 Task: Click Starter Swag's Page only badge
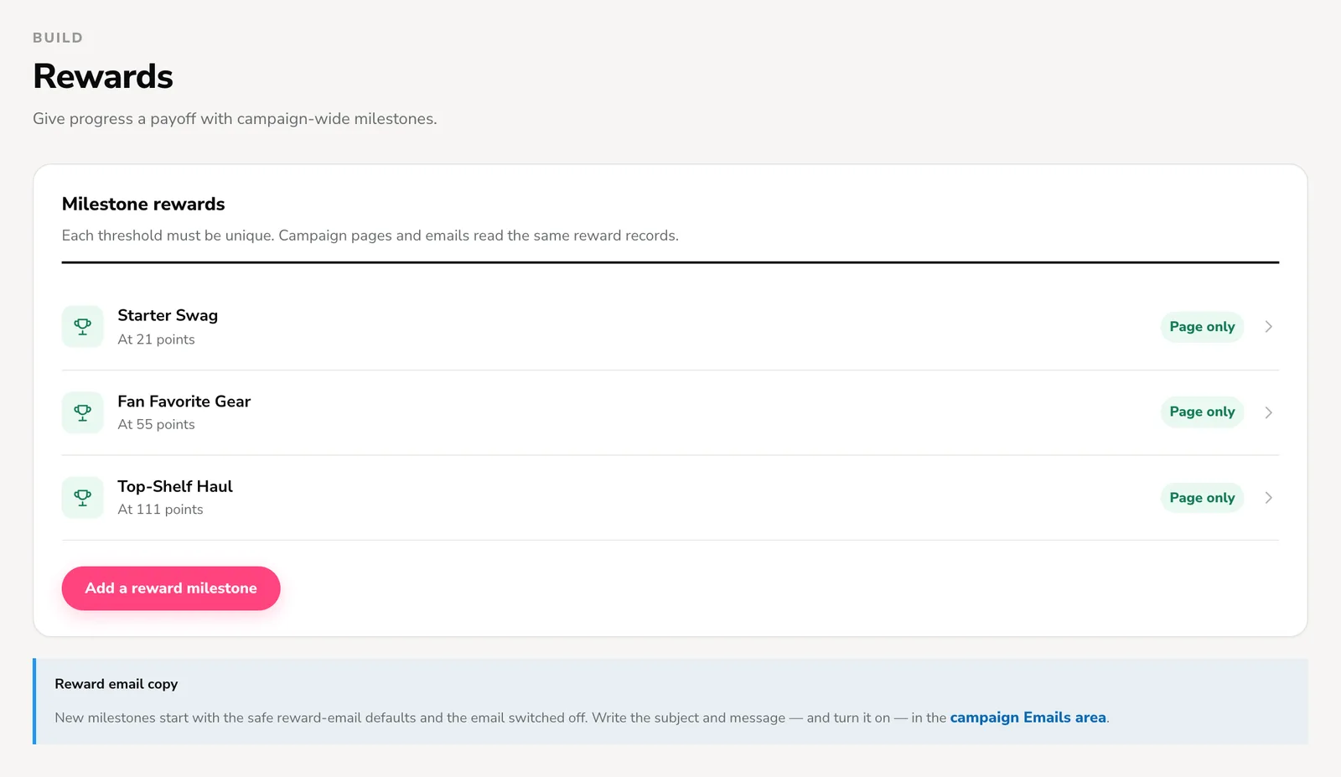(x=1202, y=327)
